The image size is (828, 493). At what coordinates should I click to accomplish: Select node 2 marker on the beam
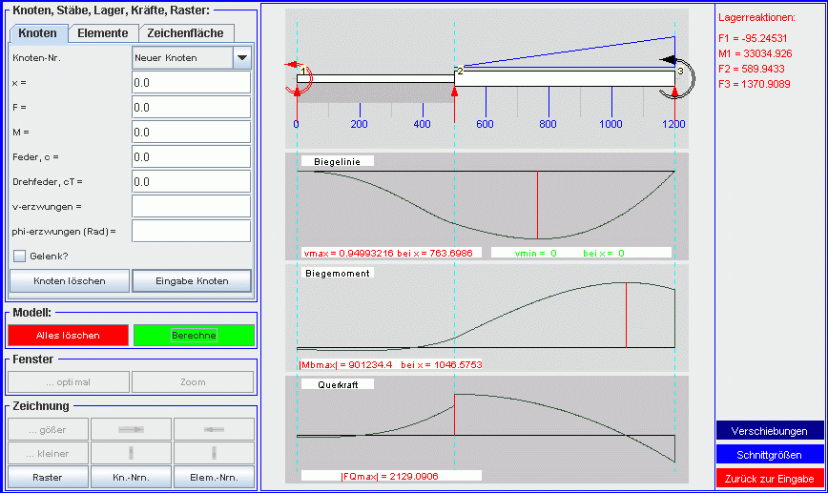459,72
